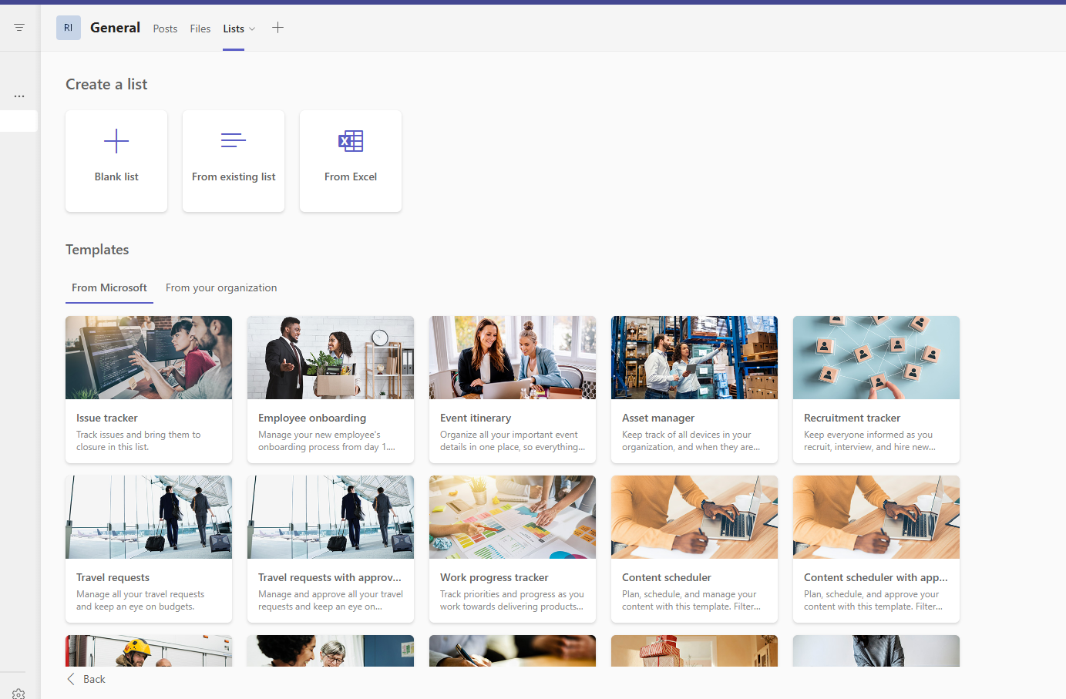Click the Blank list plus icon
The image size is (1066, 699).
116,141
